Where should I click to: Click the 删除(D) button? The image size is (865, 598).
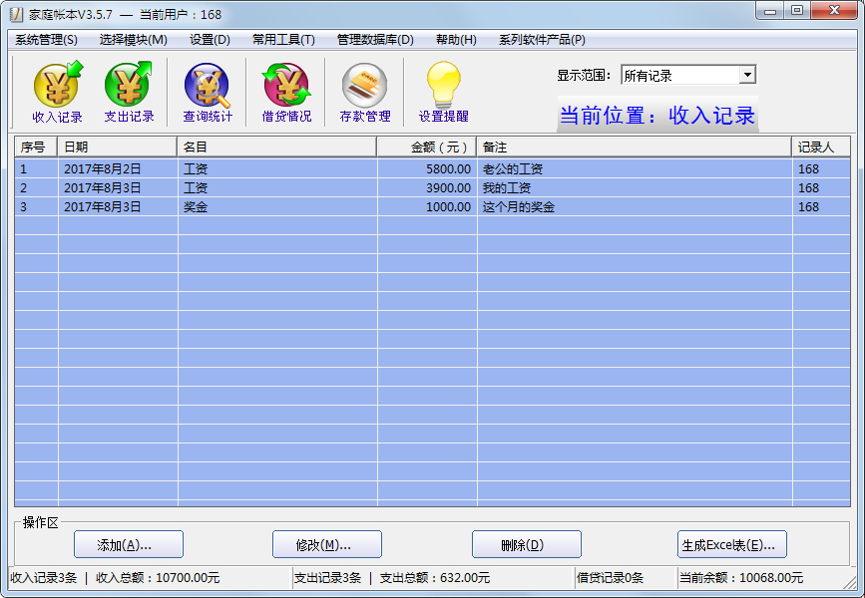(527, 544)
